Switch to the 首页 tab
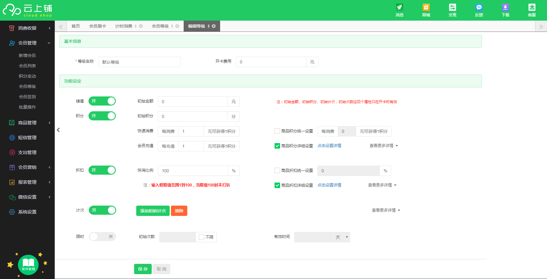Screen dimensions: 547x279 coord(76,26)
